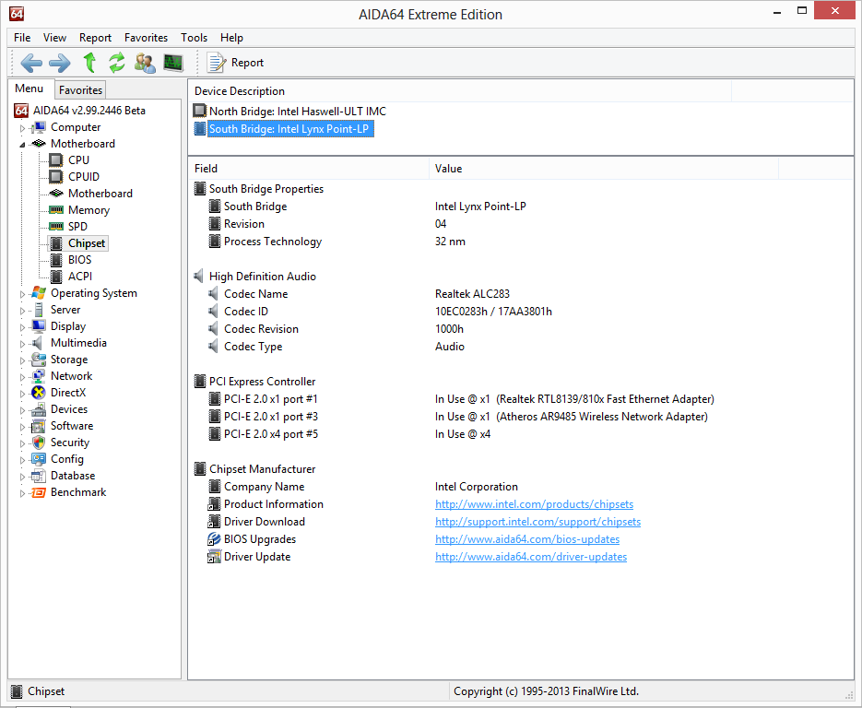The image size is (862, 708).
Task: Click the Field column header
Action: (309, 169)
